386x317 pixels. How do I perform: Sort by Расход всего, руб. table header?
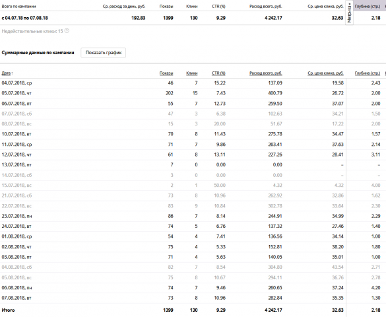point(266,73)
